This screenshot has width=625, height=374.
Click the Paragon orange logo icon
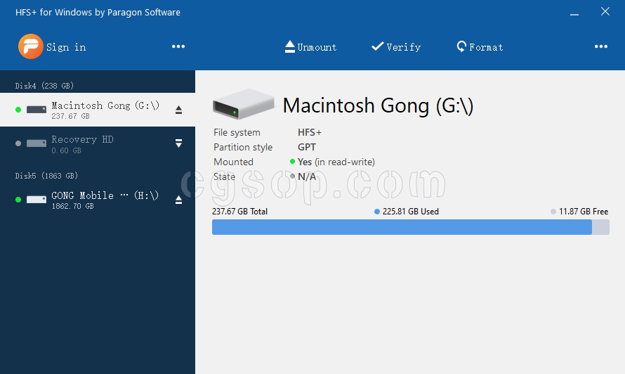[31, 46]
